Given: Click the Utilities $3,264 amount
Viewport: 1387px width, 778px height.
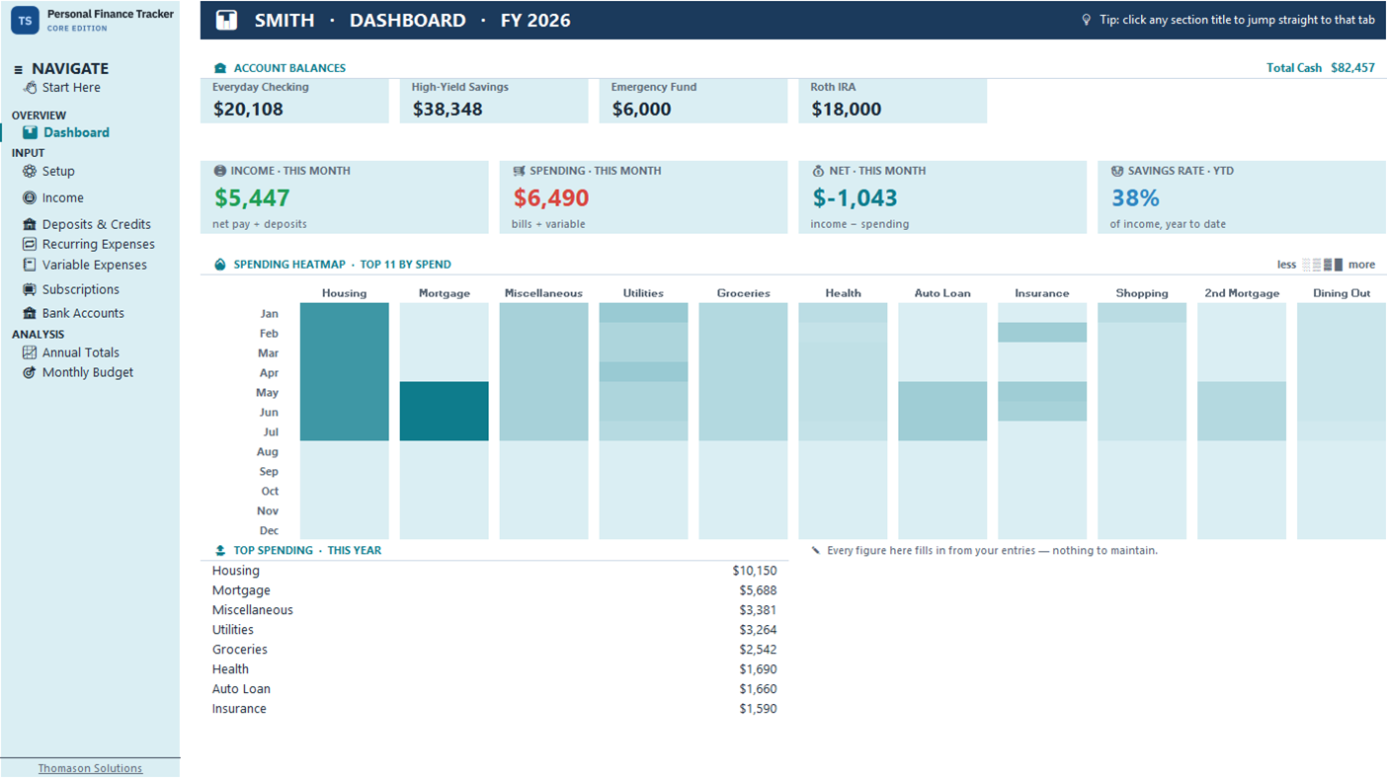Looking at the screenshot, I should click(758, 630).
